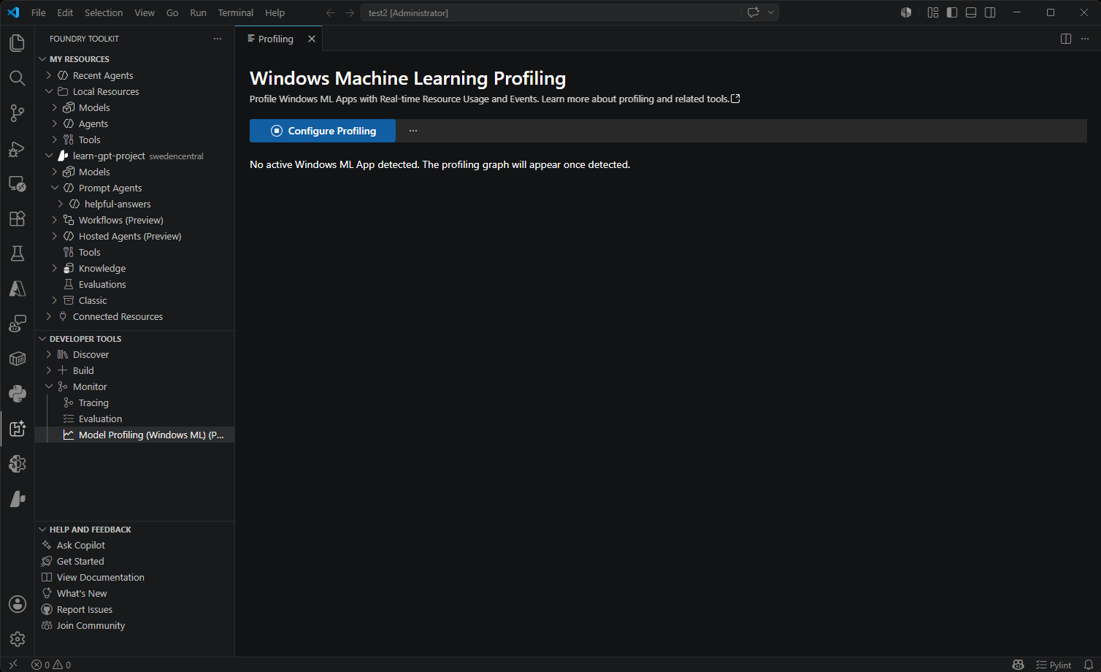Open the Accounts menu icon

click(x=17, y=604)
